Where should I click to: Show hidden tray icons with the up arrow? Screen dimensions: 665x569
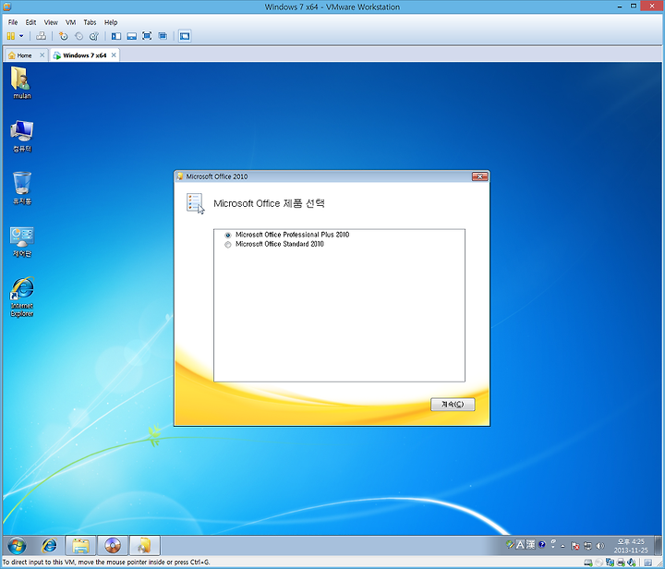[x=563, y=546]
